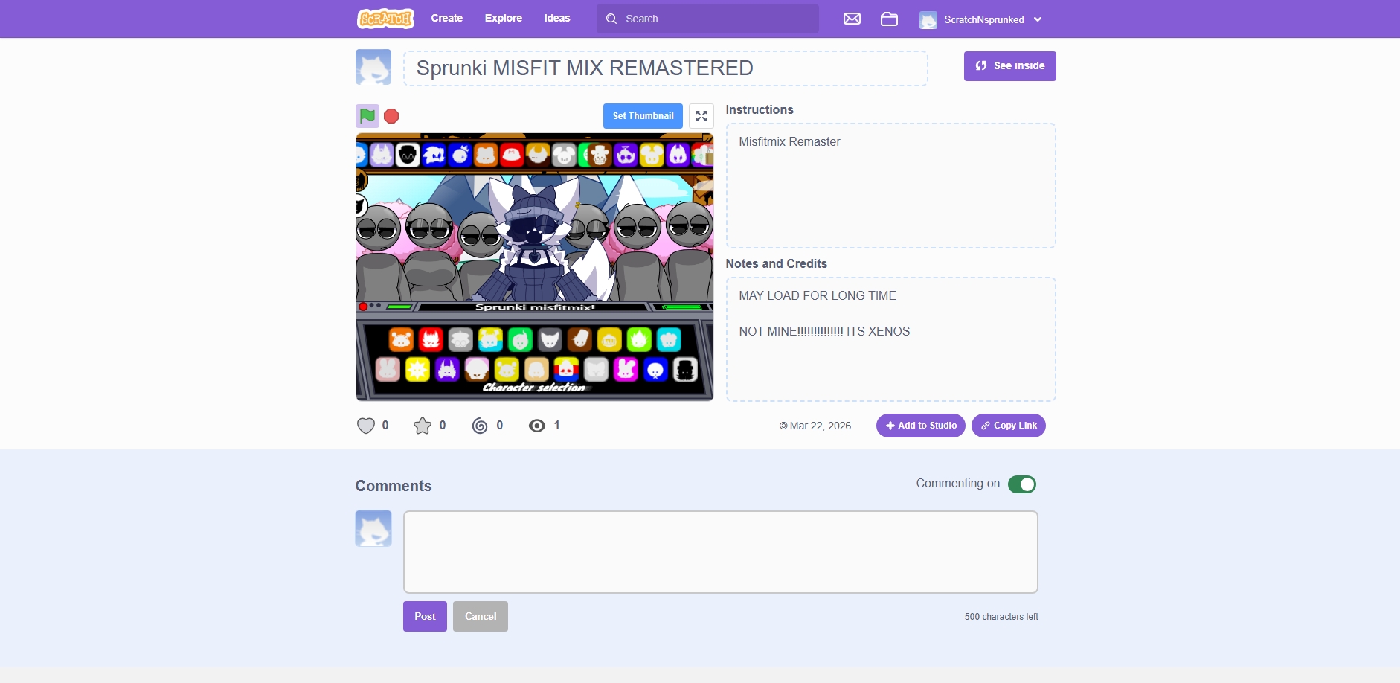Click the black silhouette icon in the top bar

(x=408, y=155)
